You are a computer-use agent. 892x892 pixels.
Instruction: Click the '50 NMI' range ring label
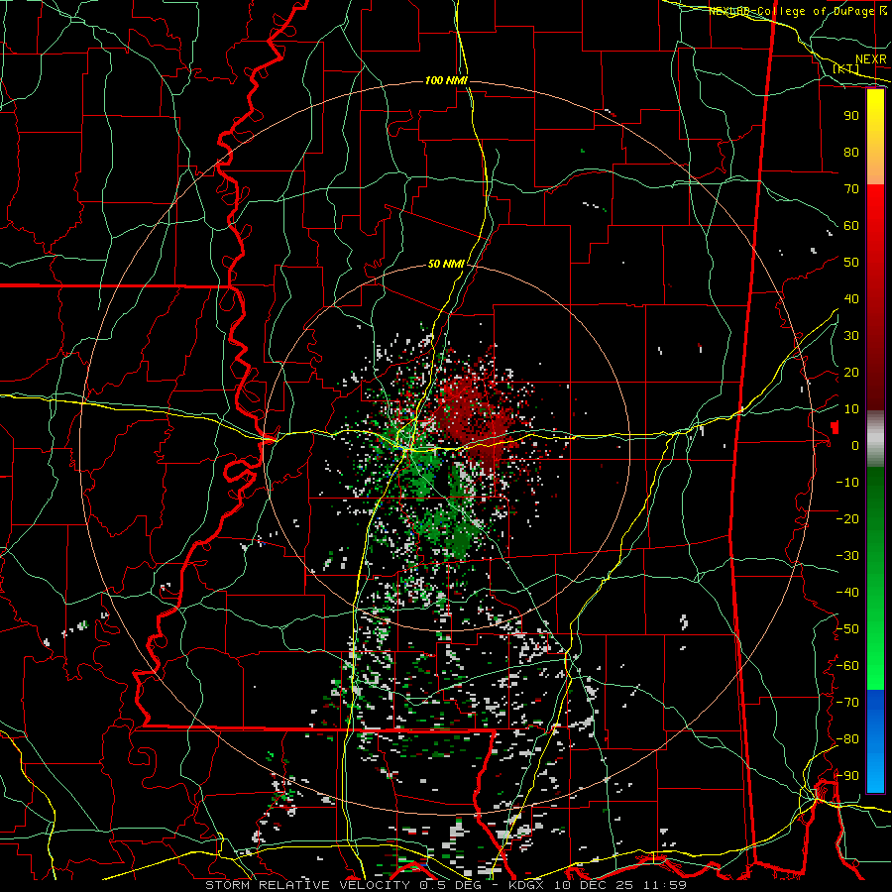446,264
